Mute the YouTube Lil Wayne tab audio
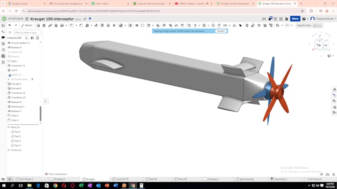 (x=207, y=3)
